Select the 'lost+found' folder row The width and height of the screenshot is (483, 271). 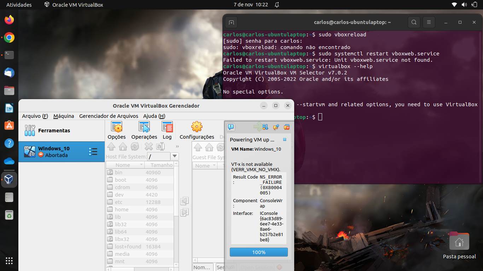[140, 247]
